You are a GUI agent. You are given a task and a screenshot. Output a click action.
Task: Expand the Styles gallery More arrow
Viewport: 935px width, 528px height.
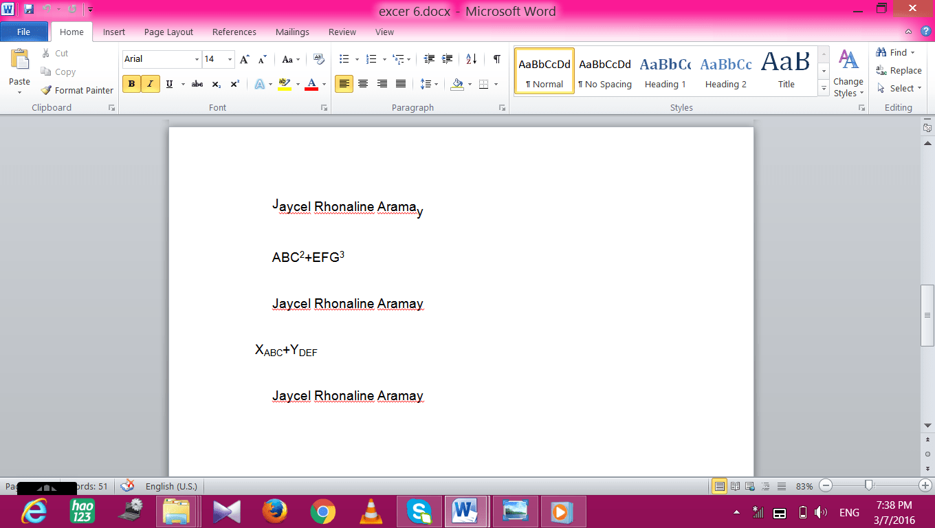click(x=824, y=89)
